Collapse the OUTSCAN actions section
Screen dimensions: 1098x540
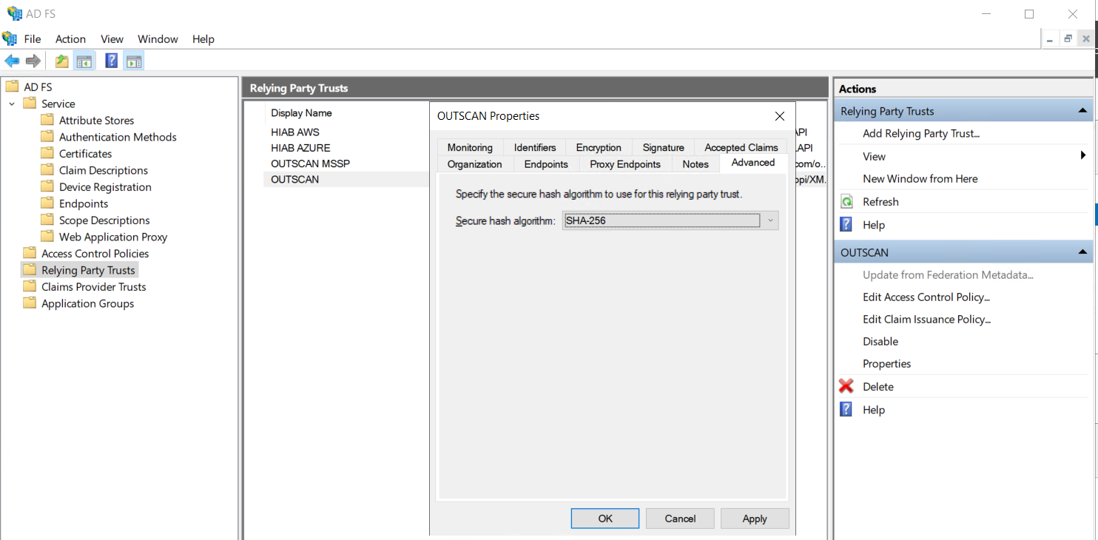(x=1083, y=252)
